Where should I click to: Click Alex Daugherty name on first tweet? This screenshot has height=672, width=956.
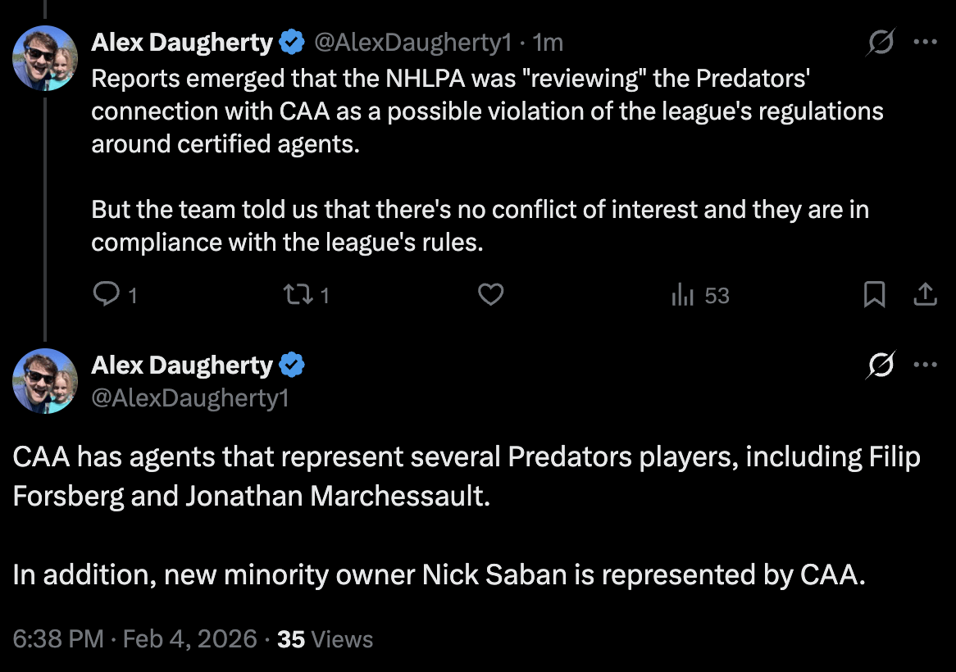tap(181, 42)
